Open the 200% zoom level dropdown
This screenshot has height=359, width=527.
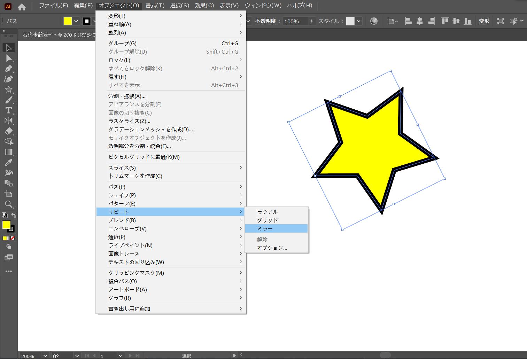(45, 356)
